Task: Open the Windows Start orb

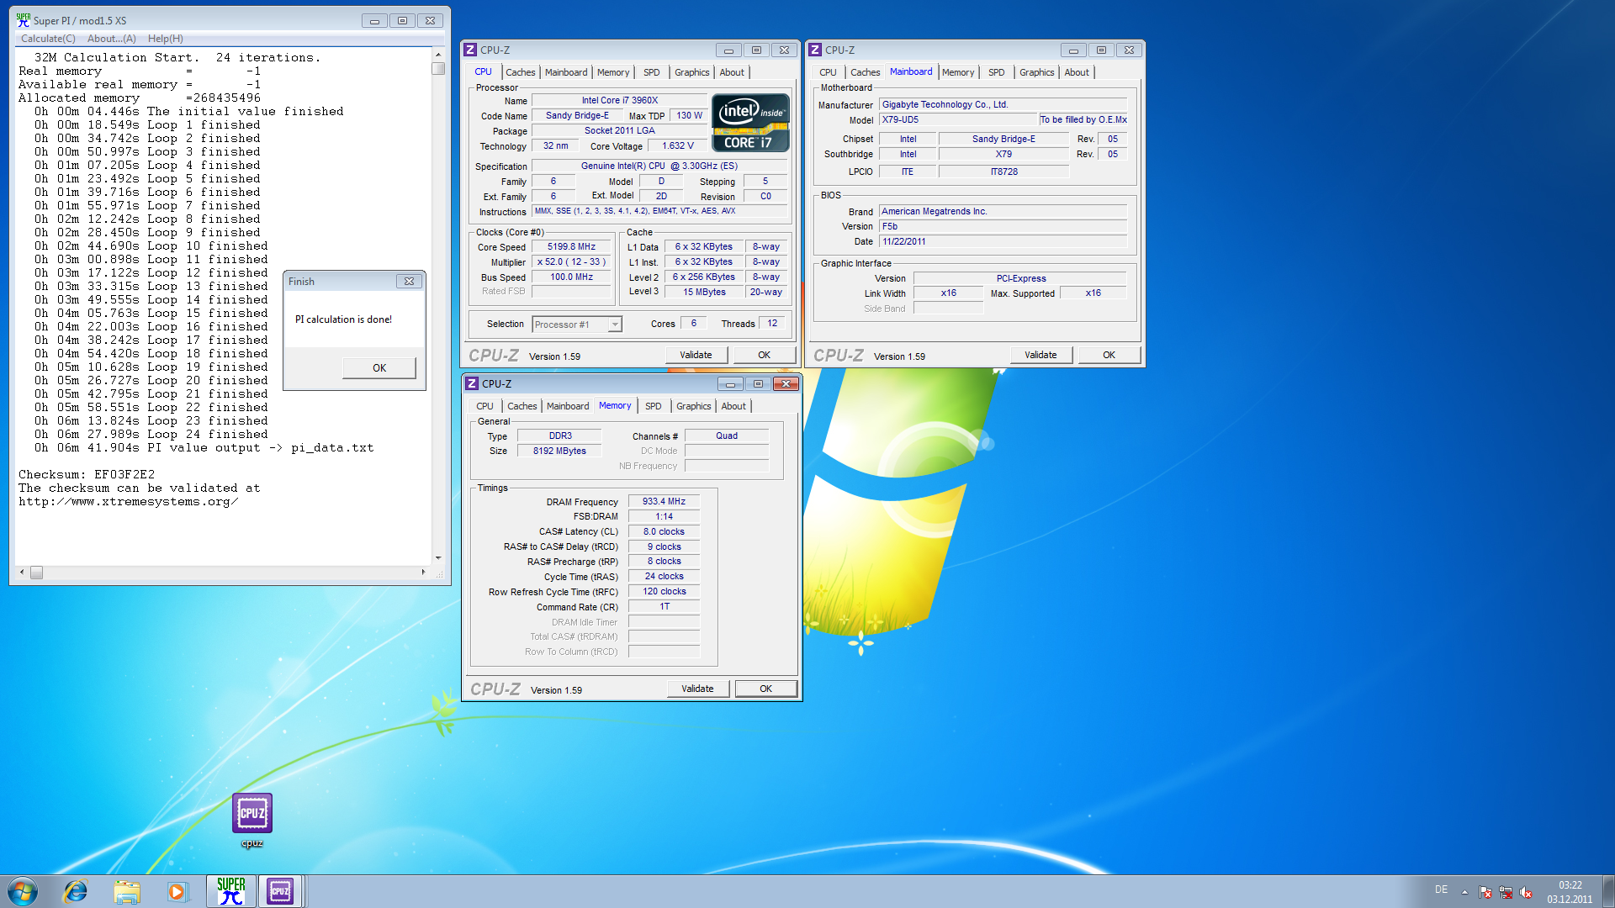Action: 23,891
